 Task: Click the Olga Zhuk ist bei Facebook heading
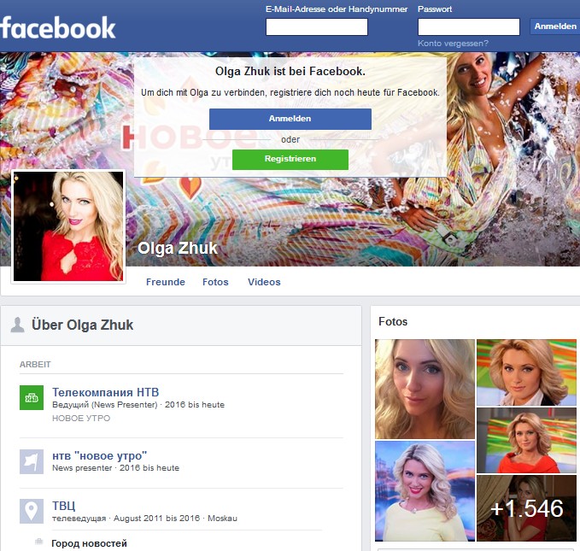click(x=290, y=71)
